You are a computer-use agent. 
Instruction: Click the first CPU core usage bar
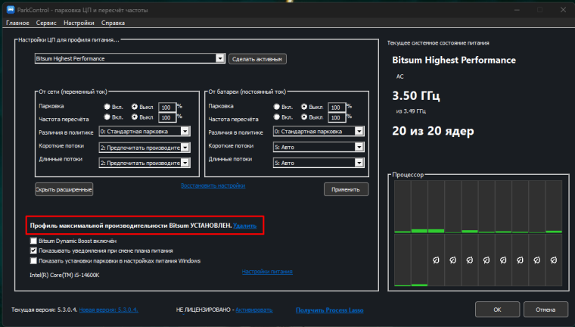point(402,207)
